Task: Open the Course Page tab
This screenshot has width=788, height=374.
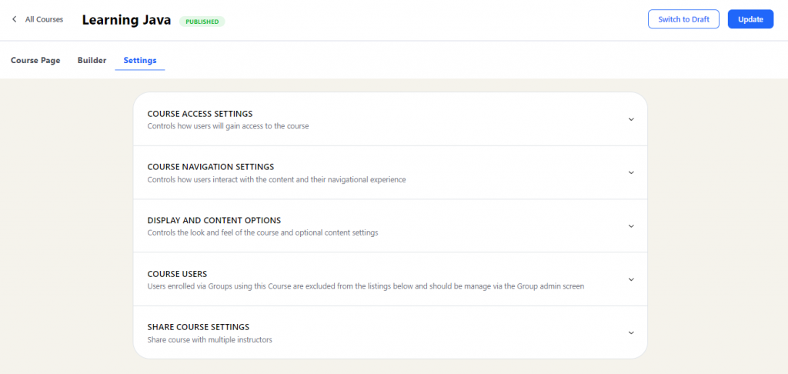Action: pyautogui.click(x=35, y=60)
